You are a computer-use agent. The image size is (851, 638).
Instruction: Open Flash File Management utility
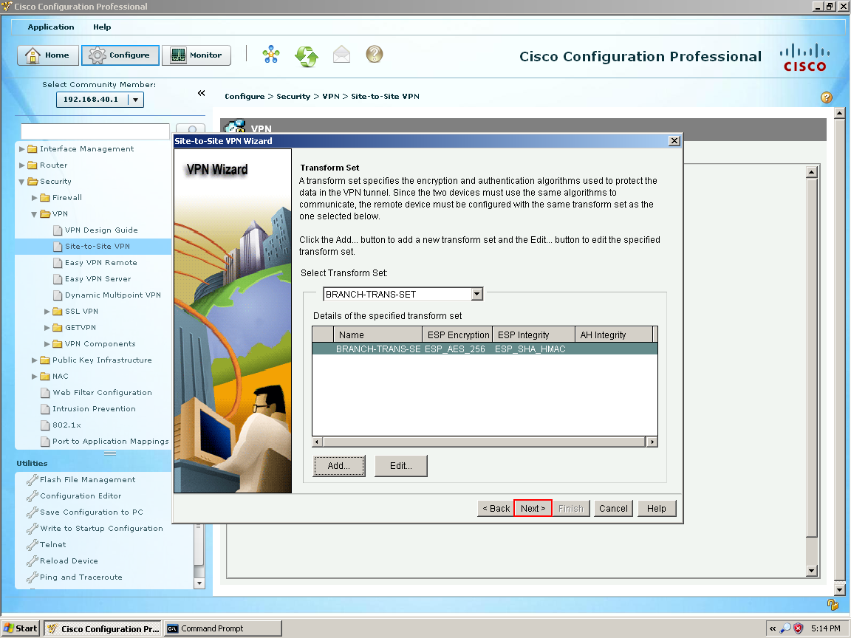87,479
